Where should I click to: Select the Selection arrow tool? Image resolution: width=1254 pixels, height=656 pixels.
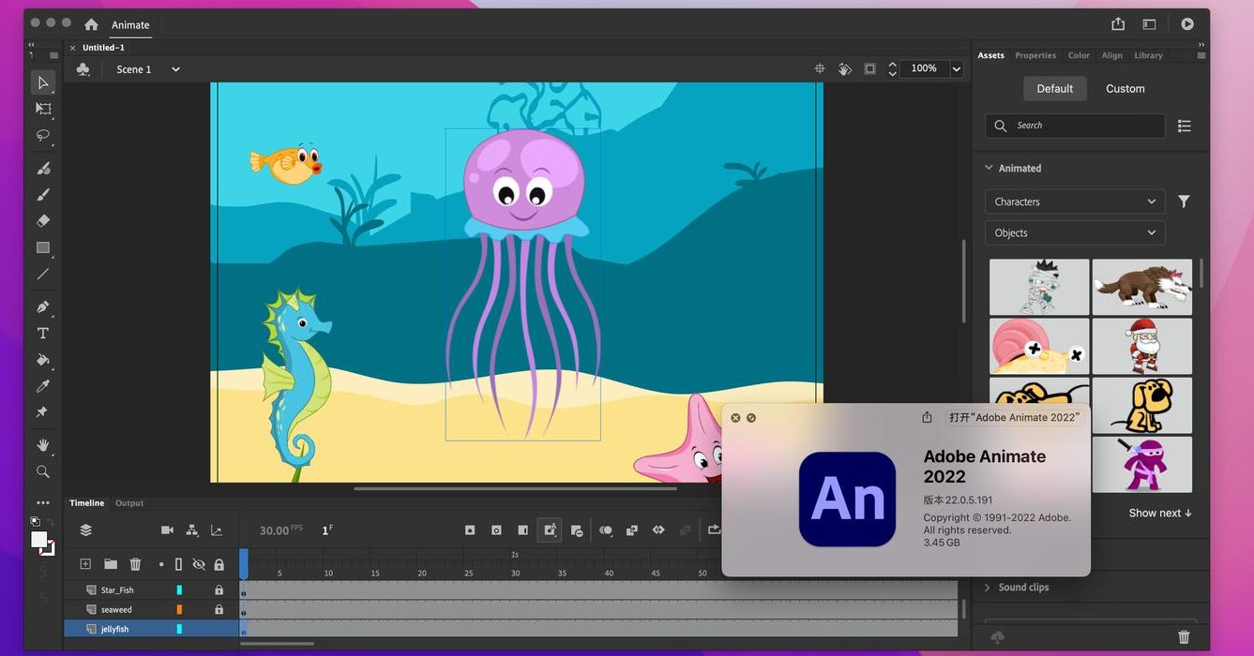click(43, 82)
